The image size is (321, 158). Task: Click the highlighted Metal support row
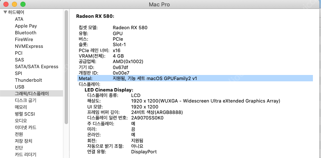(195, 78)
